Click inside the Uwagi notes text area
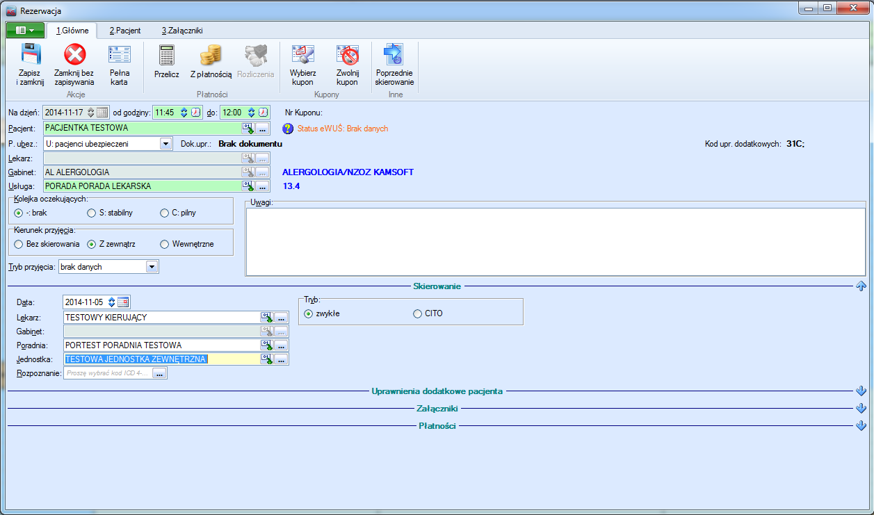Image resolution: width=874 pixels, height=515 pixels. click(556, 242)
